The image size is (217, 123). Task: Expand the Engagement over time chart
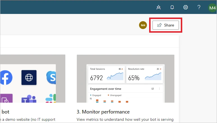tap(153, 89)
